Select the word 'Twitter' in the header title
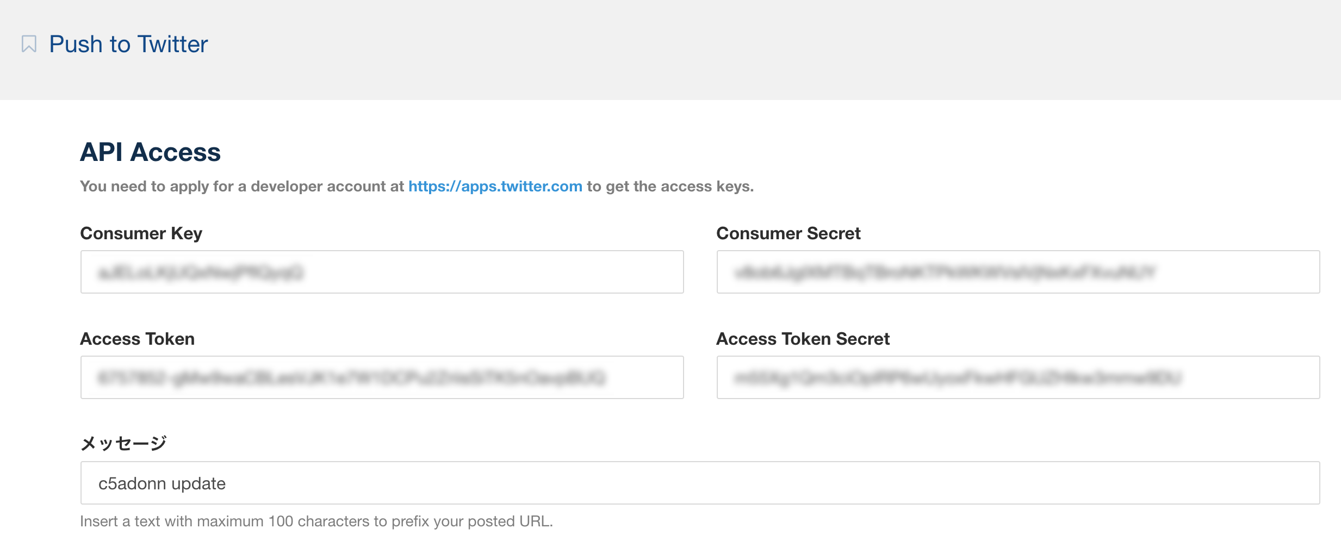This screenshot has height=547, width=1341. 172,44
